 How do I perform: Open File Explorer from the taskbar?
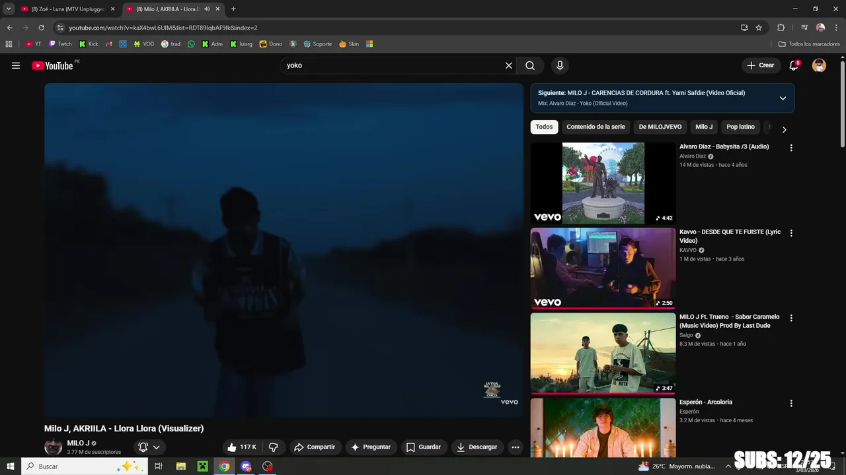(181, 466)
